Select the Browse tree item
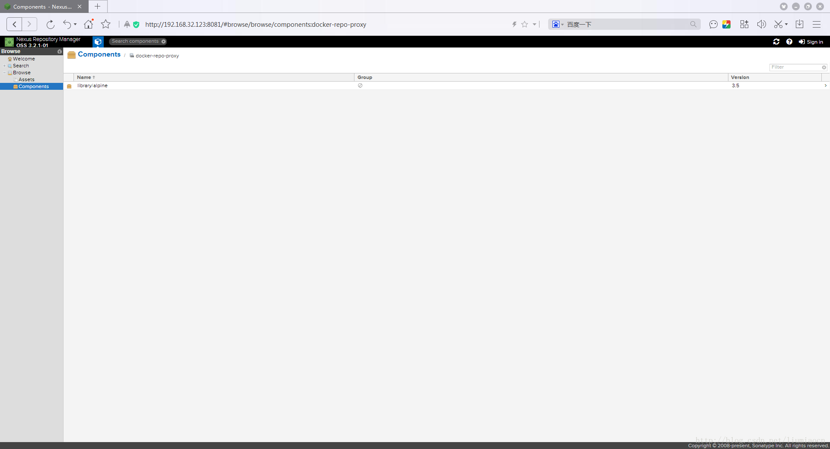830x449 pixels. click(x=22, y=73)
